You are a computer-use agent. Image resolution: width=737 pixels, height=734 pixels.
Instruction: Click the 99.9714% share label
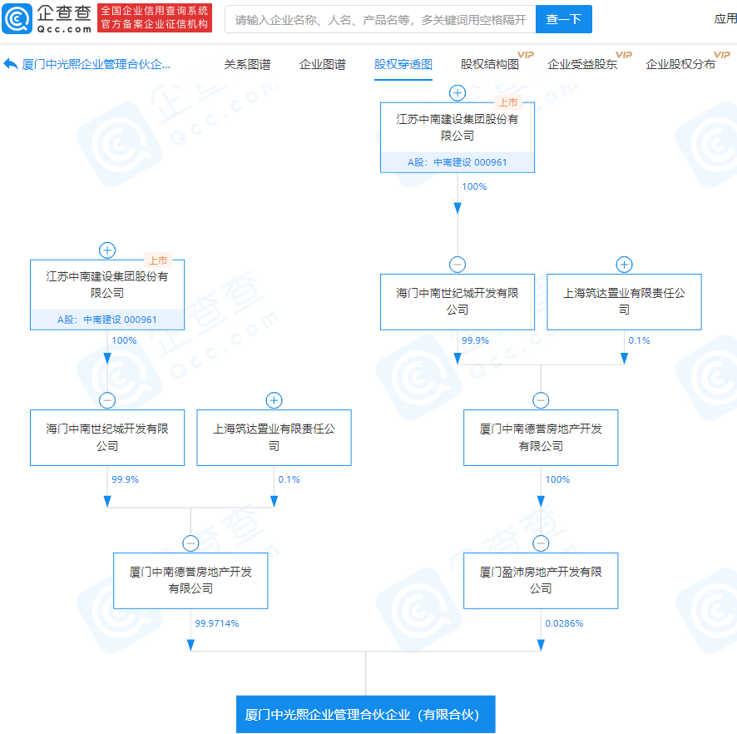pos(217,623)
